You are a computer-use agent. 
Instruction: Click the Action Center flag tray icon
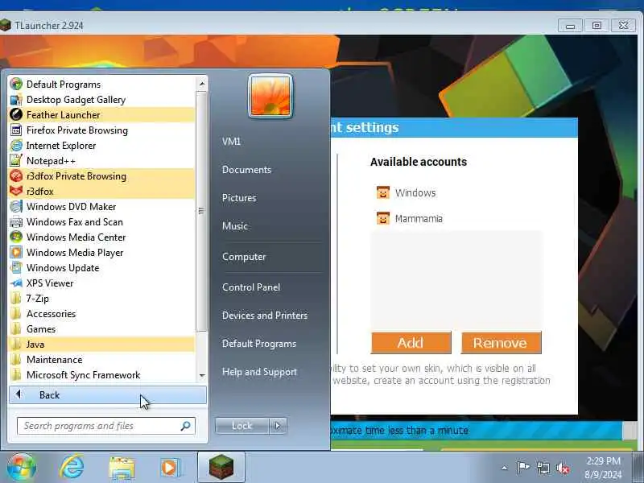522,468
